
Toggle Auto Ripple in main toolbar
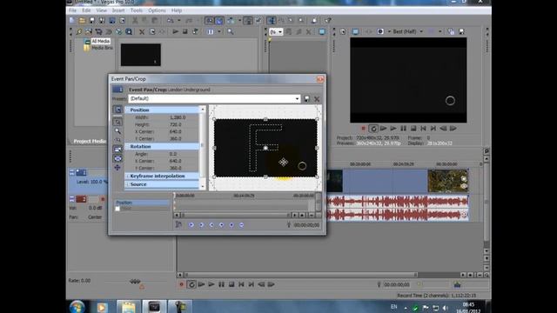tap(230, 21)
